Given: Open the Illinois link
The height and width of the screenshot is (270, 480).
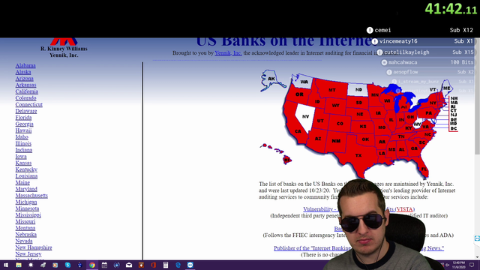Looking at the screenshot, I should pyautogui.click(x=23, y=143).
